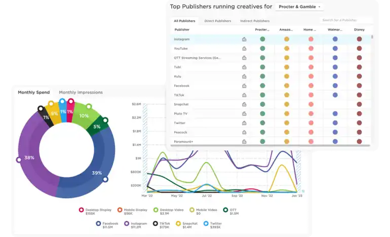Click the icon next to Tubi
The image size is (390, 237).
click(x=244, y=67)
